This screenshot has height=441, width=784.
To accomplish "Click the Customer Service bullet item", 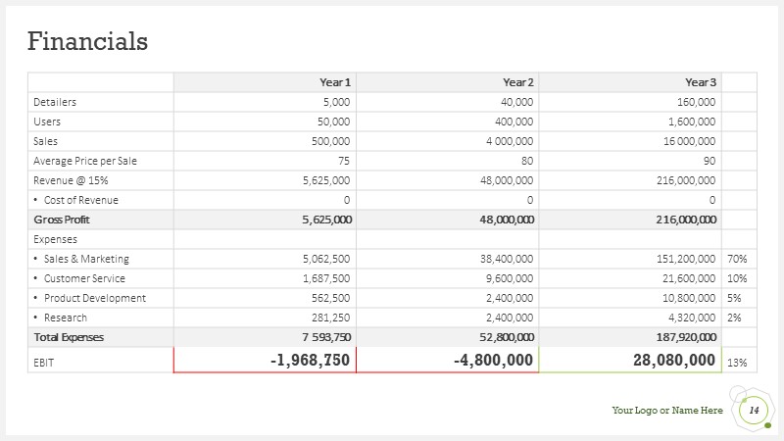I will click(x=84, y=278).
